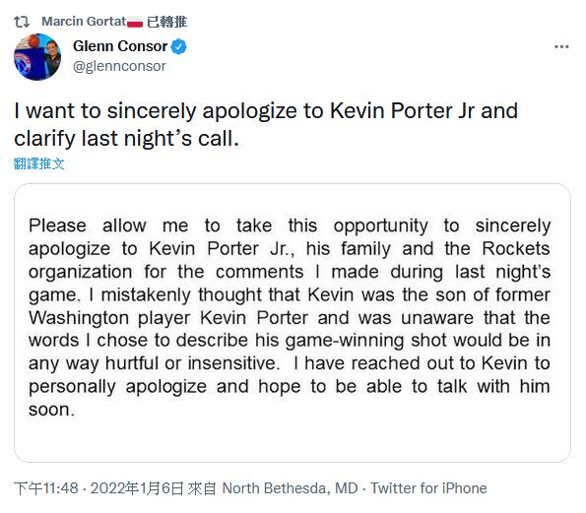The width and height of the screenshot is (586, 513).
Task: Open Glenn Consor's profile picture
Action: [37, 56]
